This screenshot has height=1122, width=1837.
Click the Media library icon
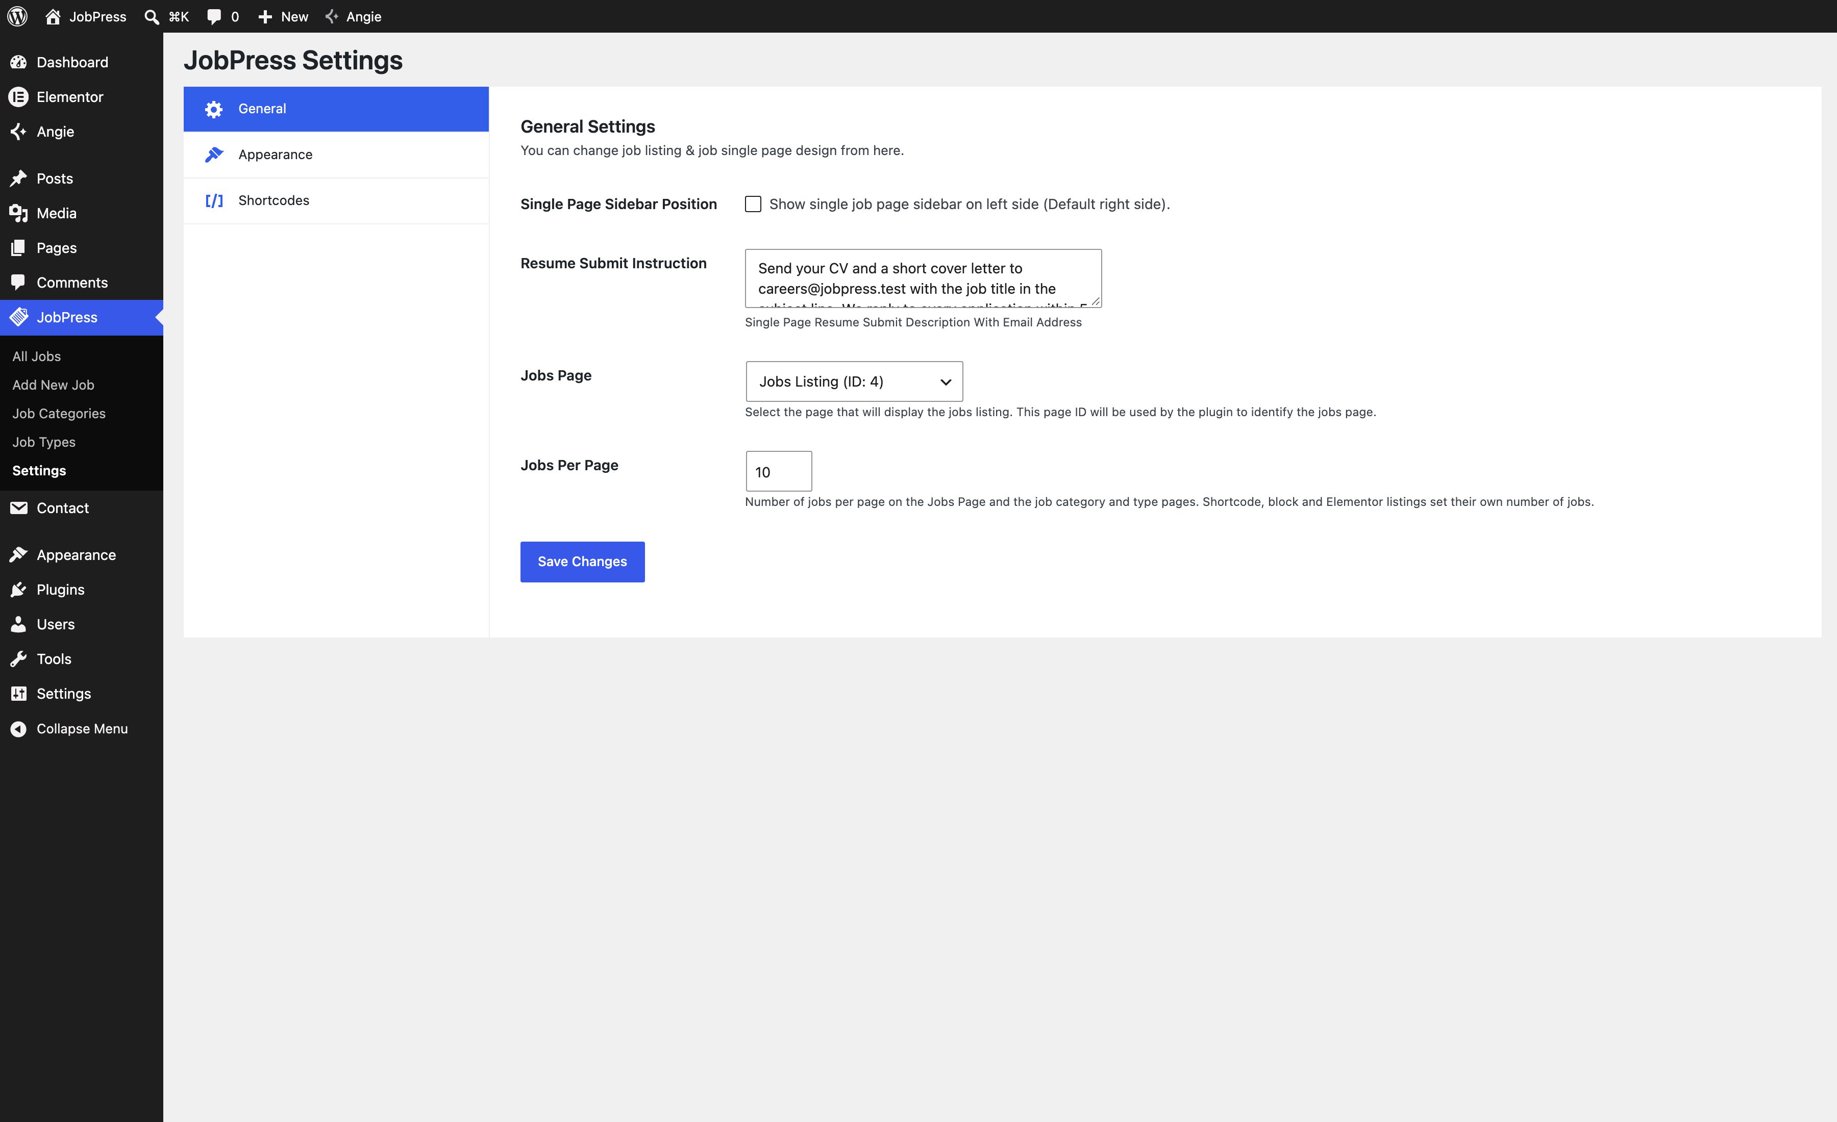[19, 213]
